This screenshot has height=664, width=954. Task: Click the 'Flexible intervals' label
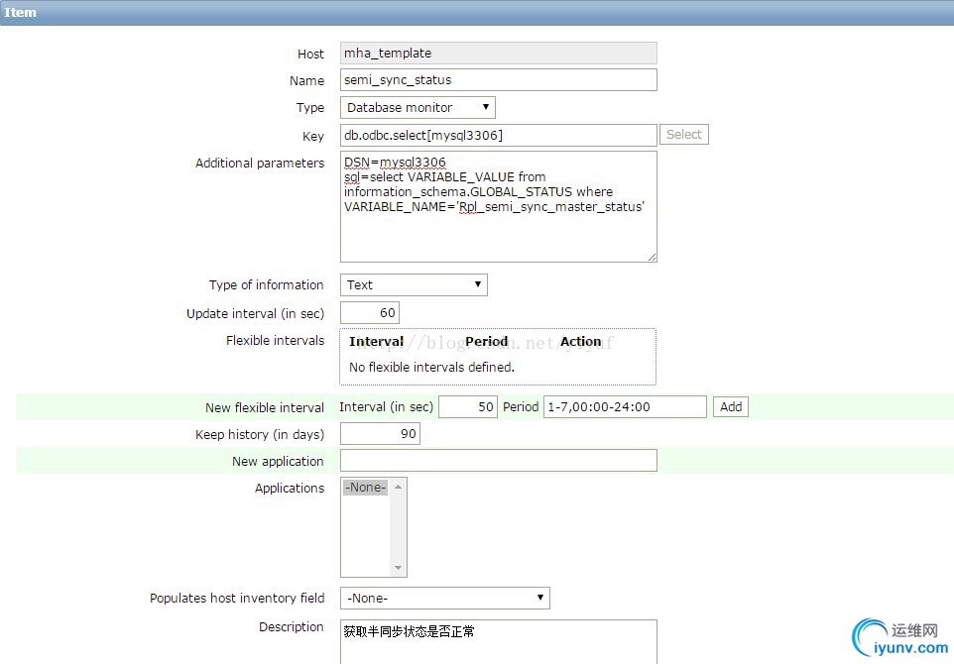[275, 341]
